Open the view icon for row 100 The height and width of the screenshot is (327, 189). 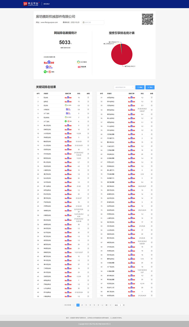click(151, 295)
